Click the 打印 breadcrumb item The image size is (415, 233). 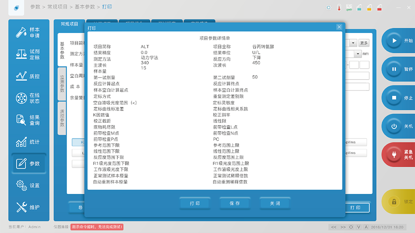(x=107, y=7)
